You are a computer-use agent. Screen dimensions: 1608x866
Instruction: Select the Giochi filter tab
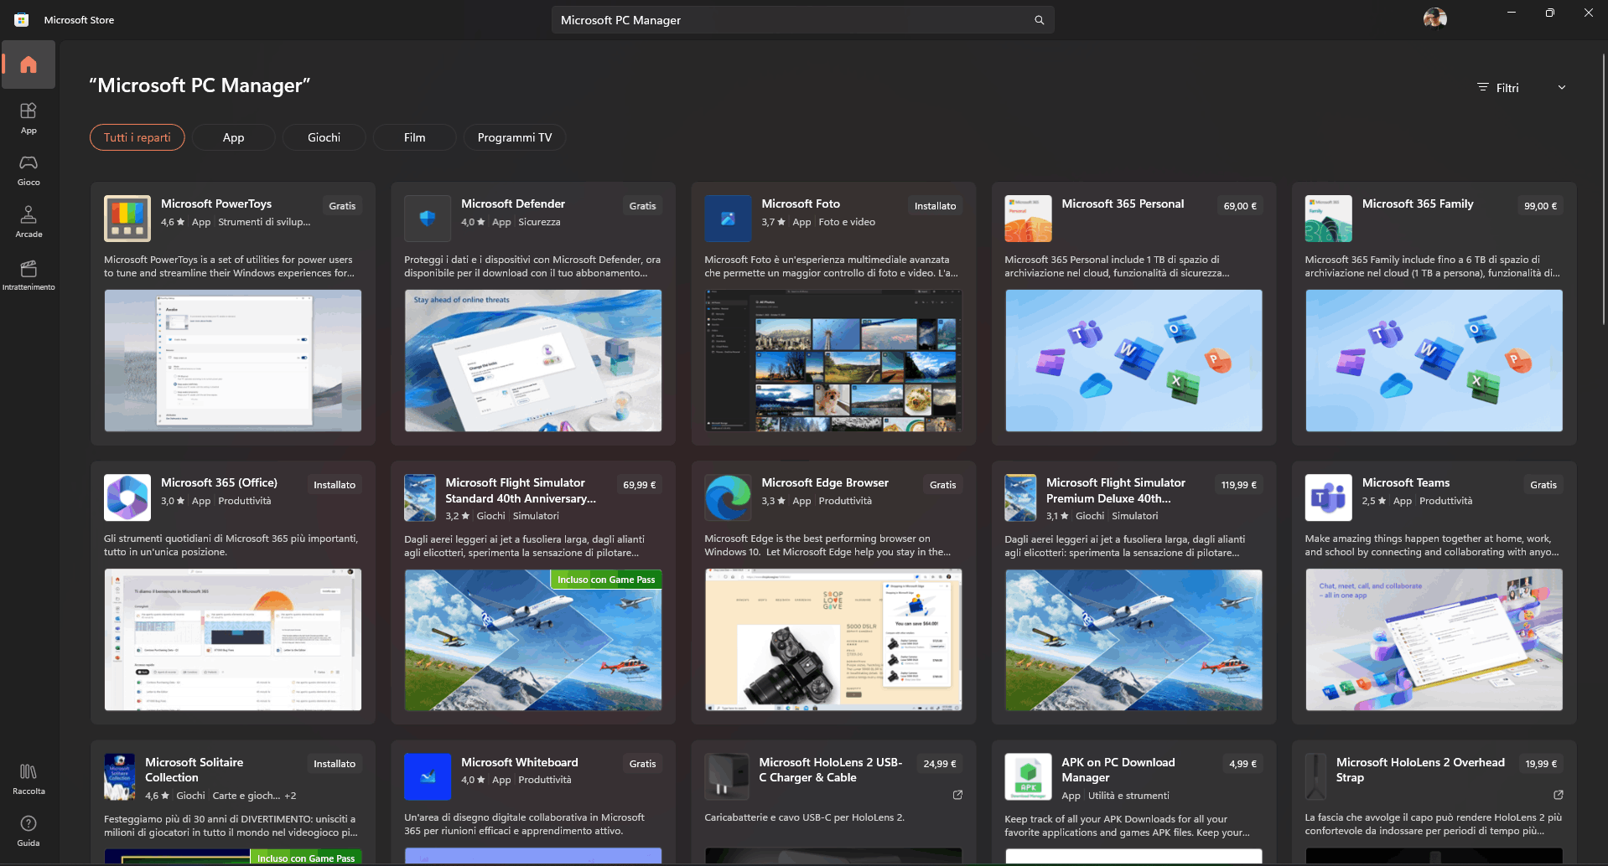(x=324, y=137)
